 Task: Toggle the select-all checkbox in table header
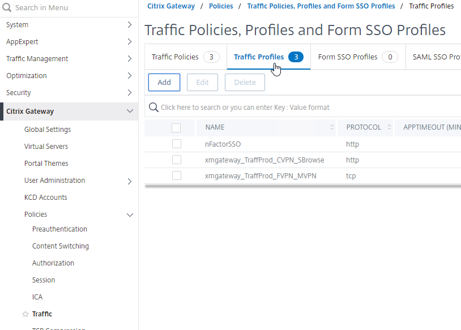pos(176,128)
